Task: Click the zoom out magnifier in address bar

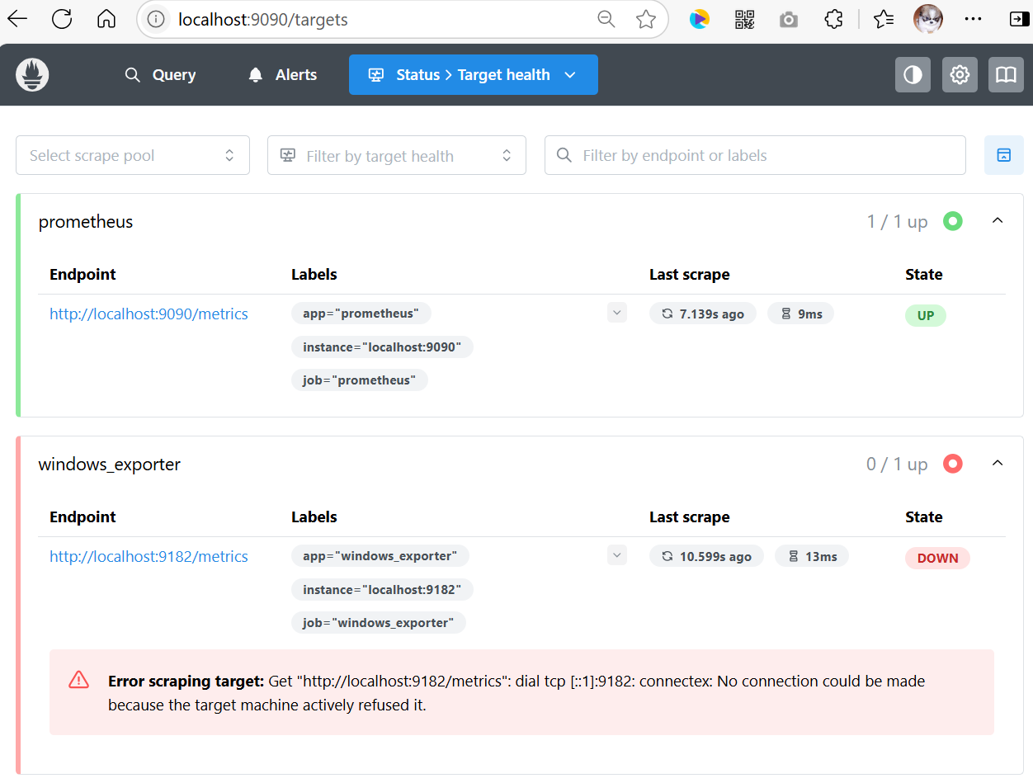Action: pyautogui.click(x=606, y=19)
